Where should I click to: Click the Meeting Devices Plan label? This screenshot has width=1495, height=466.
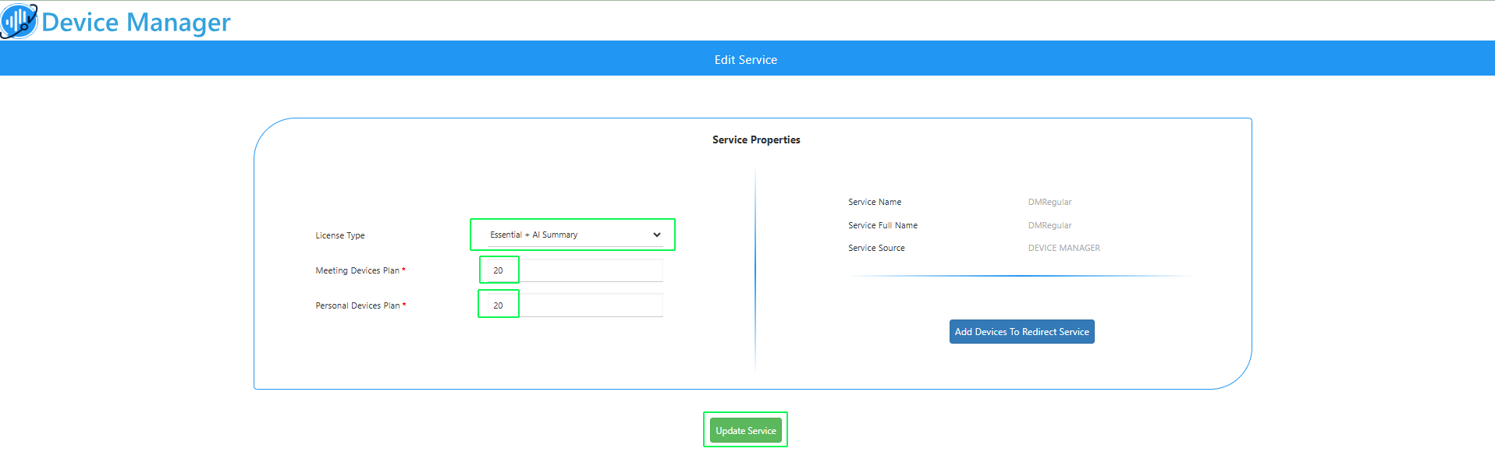click(357, 270)
